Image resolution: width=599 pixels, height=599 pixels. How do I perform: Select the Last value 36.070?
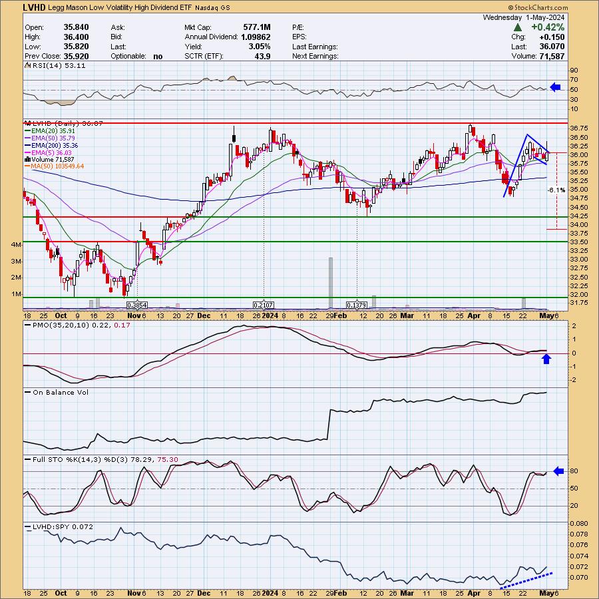552,47
